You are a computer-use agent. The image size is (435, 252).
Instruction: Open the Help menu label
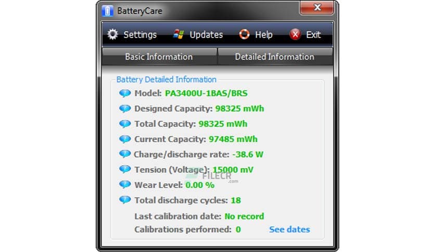click(264, 35)
